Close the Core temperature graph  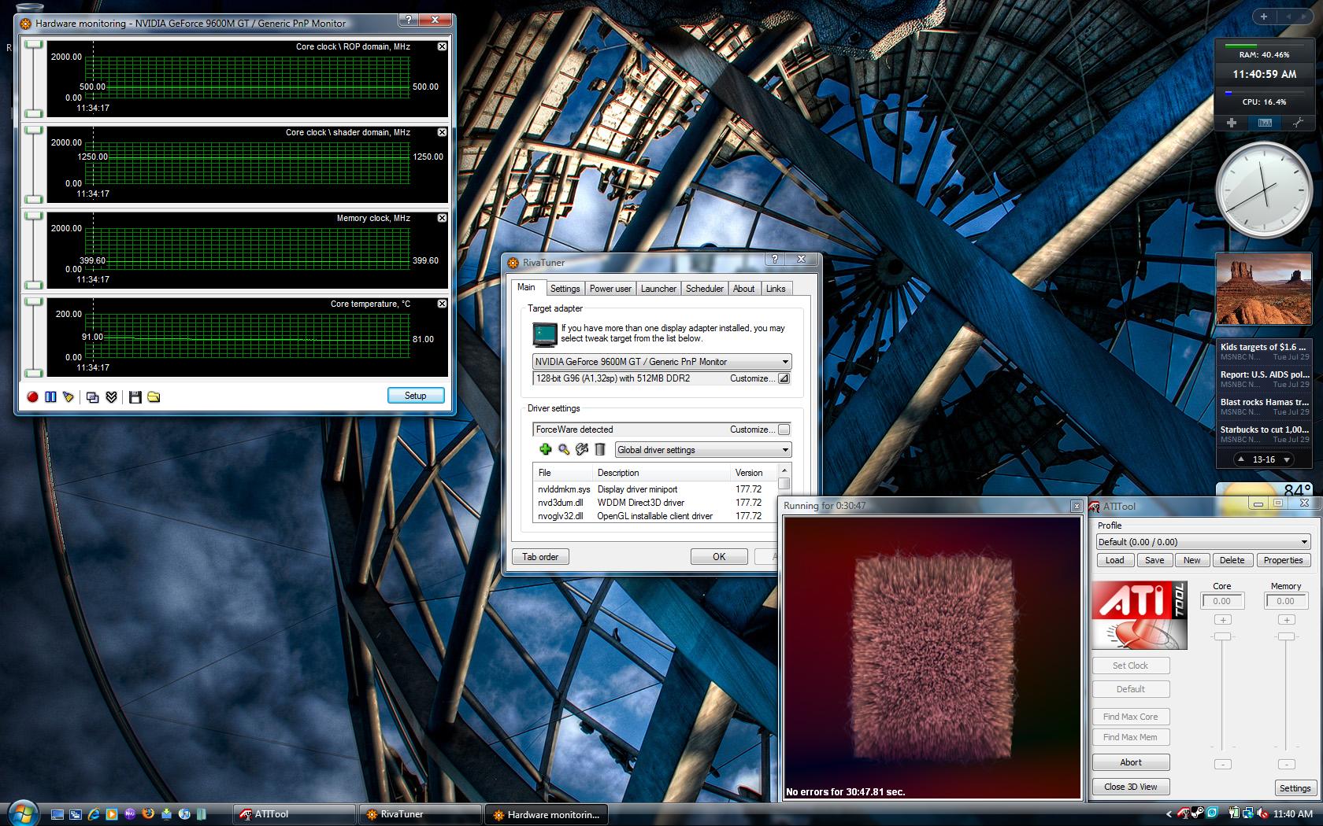(x=442, y=304)
